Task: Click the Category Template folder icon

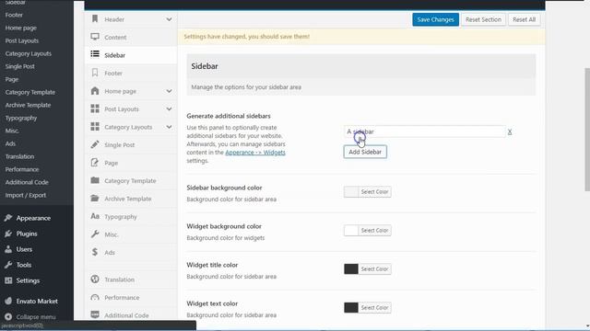Action: click(95, 180)
